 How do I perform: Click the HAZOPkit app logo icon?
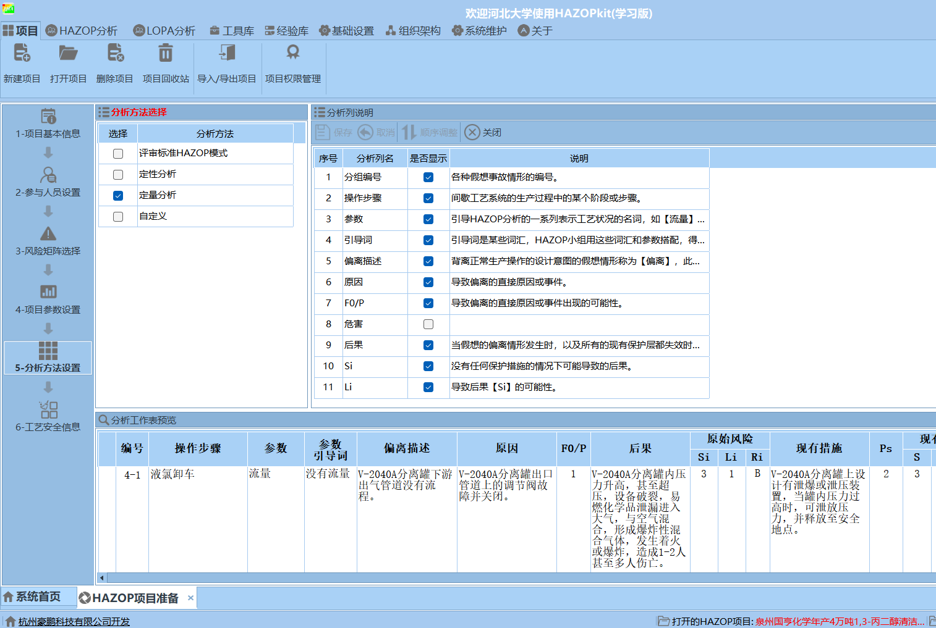click(x=9, y=9)
